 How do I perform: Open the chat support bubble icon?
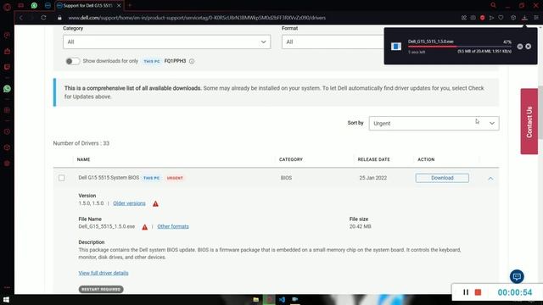pos(517,276)
